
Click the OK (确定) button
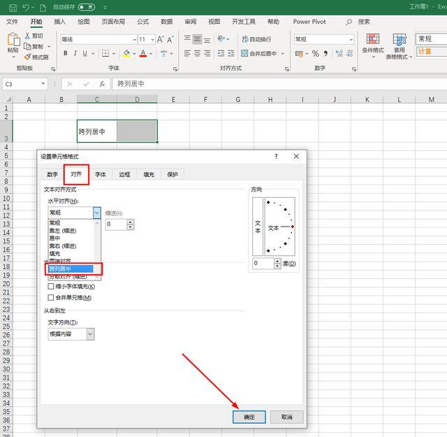[249, 417]
